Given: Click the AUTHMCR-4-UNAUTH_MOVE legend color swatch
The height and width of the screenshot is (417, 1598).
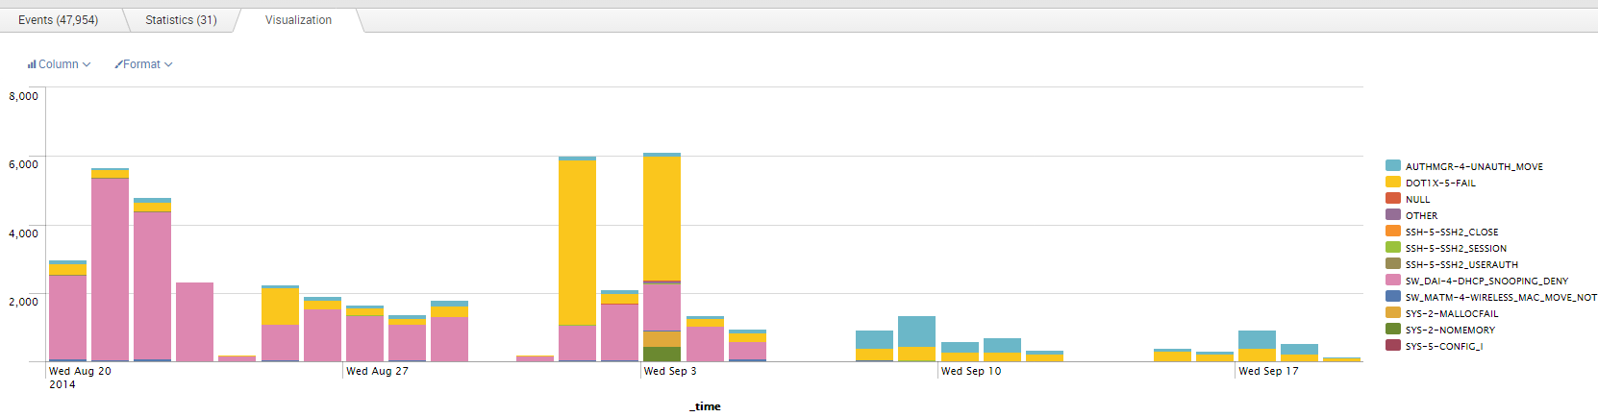Looking at the screenshot, I should pyautogui.click(x=1392, y=166).
